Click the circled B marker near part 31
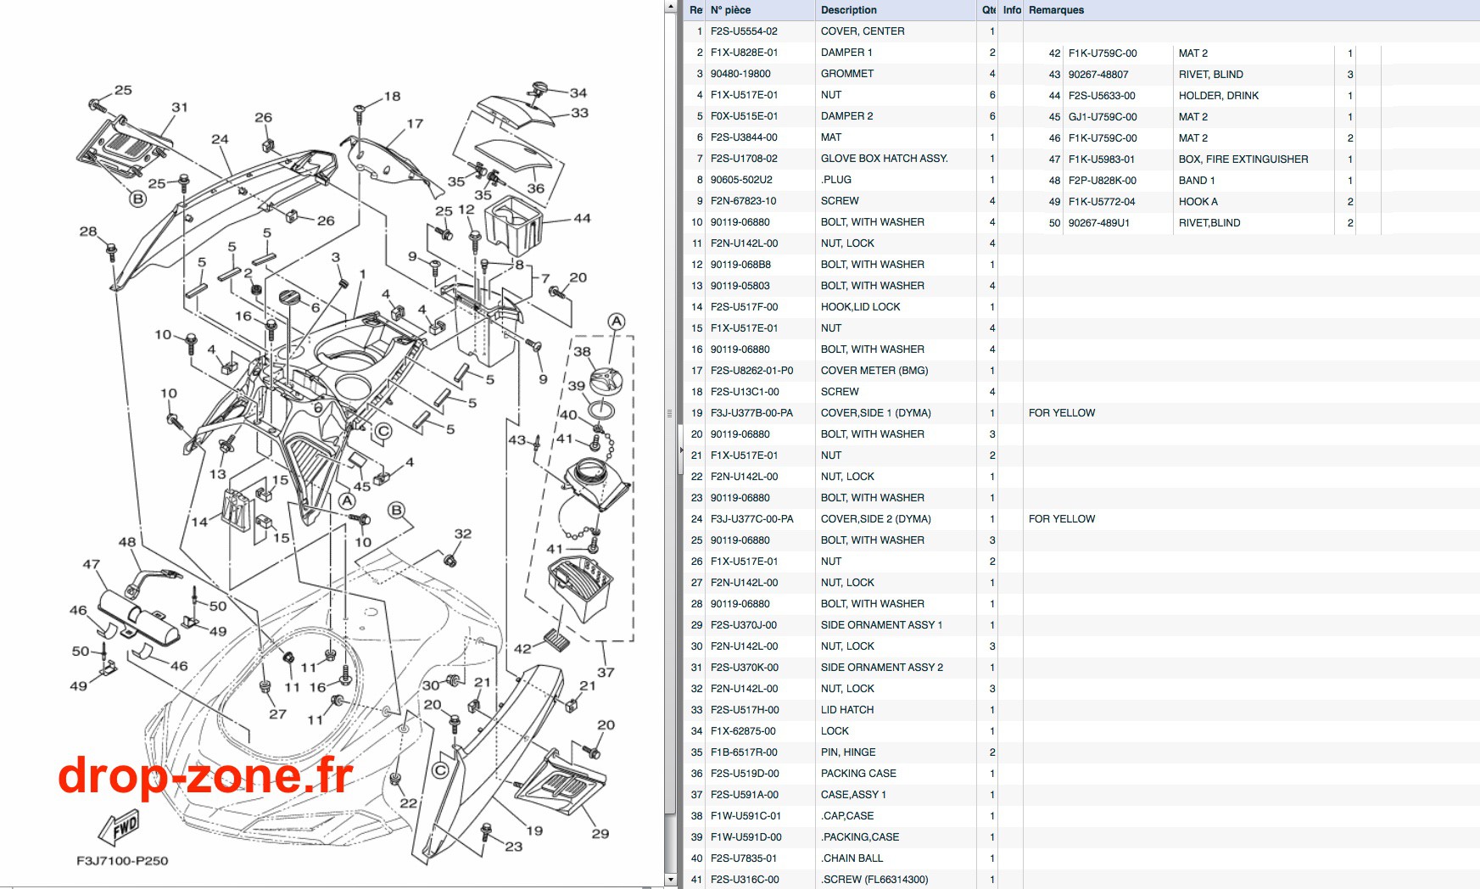Image resolution: width=1480 pixels, height=889 pixels. 137,198
